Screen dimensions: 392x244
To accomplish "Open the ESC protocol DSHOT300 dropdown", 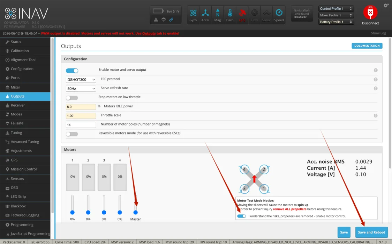I will pyautogui.click(x=81, y=79).
